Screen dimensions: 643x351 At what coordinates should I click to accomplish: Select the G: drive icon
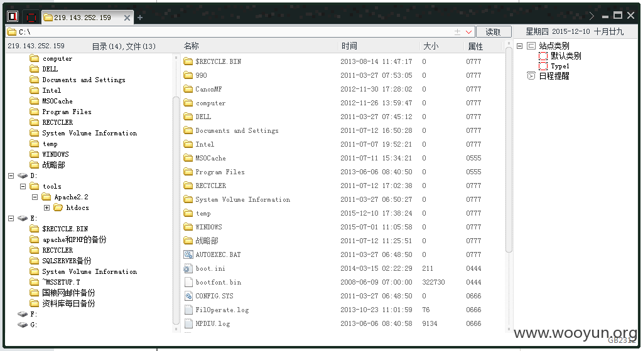coord(22,325)
